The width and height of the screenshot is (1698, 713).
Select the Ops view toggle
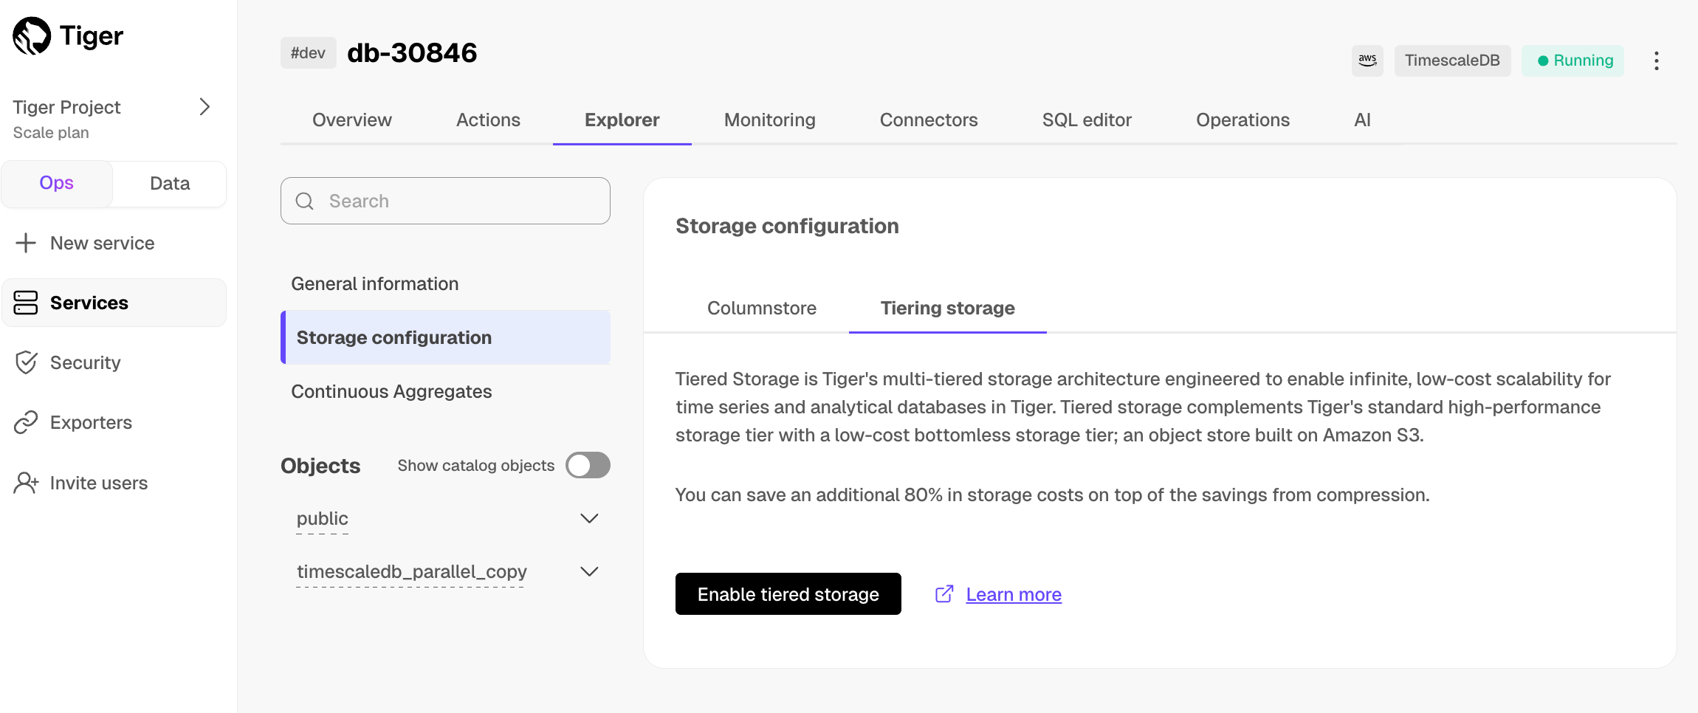pyautogui.click(x=57, y=183)
